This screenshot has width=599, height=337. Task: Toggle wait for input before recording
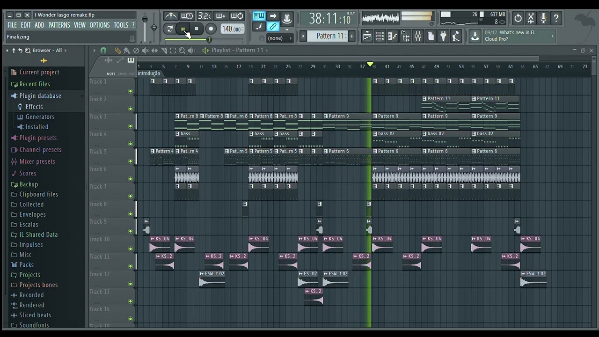(x=187, y=16)
